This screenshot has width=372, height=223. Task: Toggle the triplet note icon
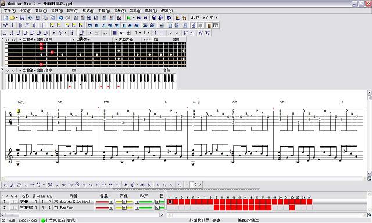click(60, 33)
